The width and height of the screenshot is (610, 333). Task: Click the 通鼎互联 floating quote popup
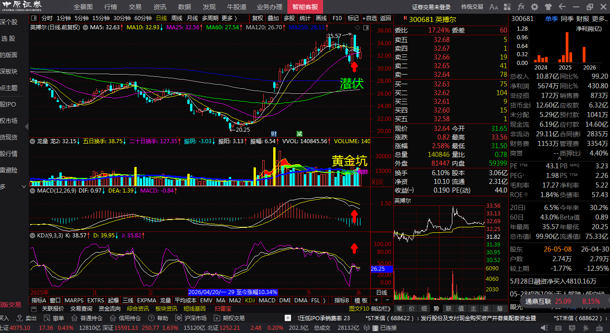564,301
